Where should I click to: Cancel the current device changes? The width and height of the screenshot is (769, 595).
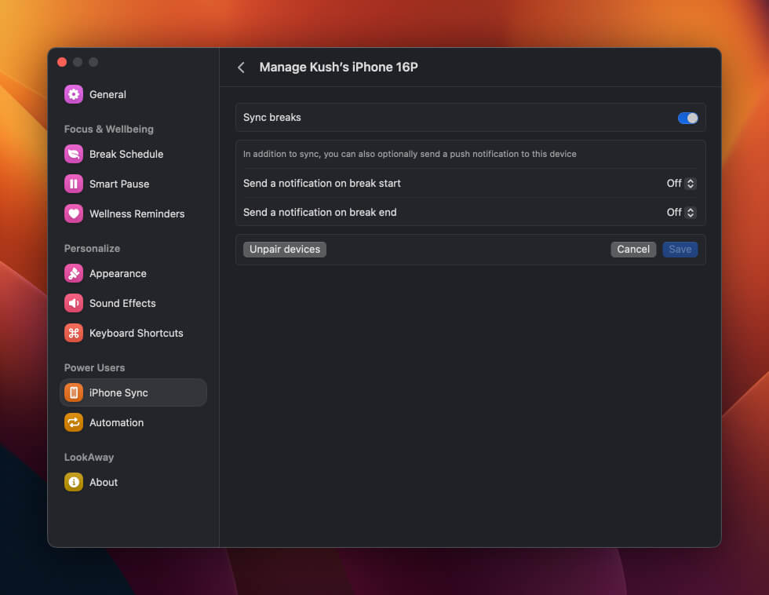(632, 249)
